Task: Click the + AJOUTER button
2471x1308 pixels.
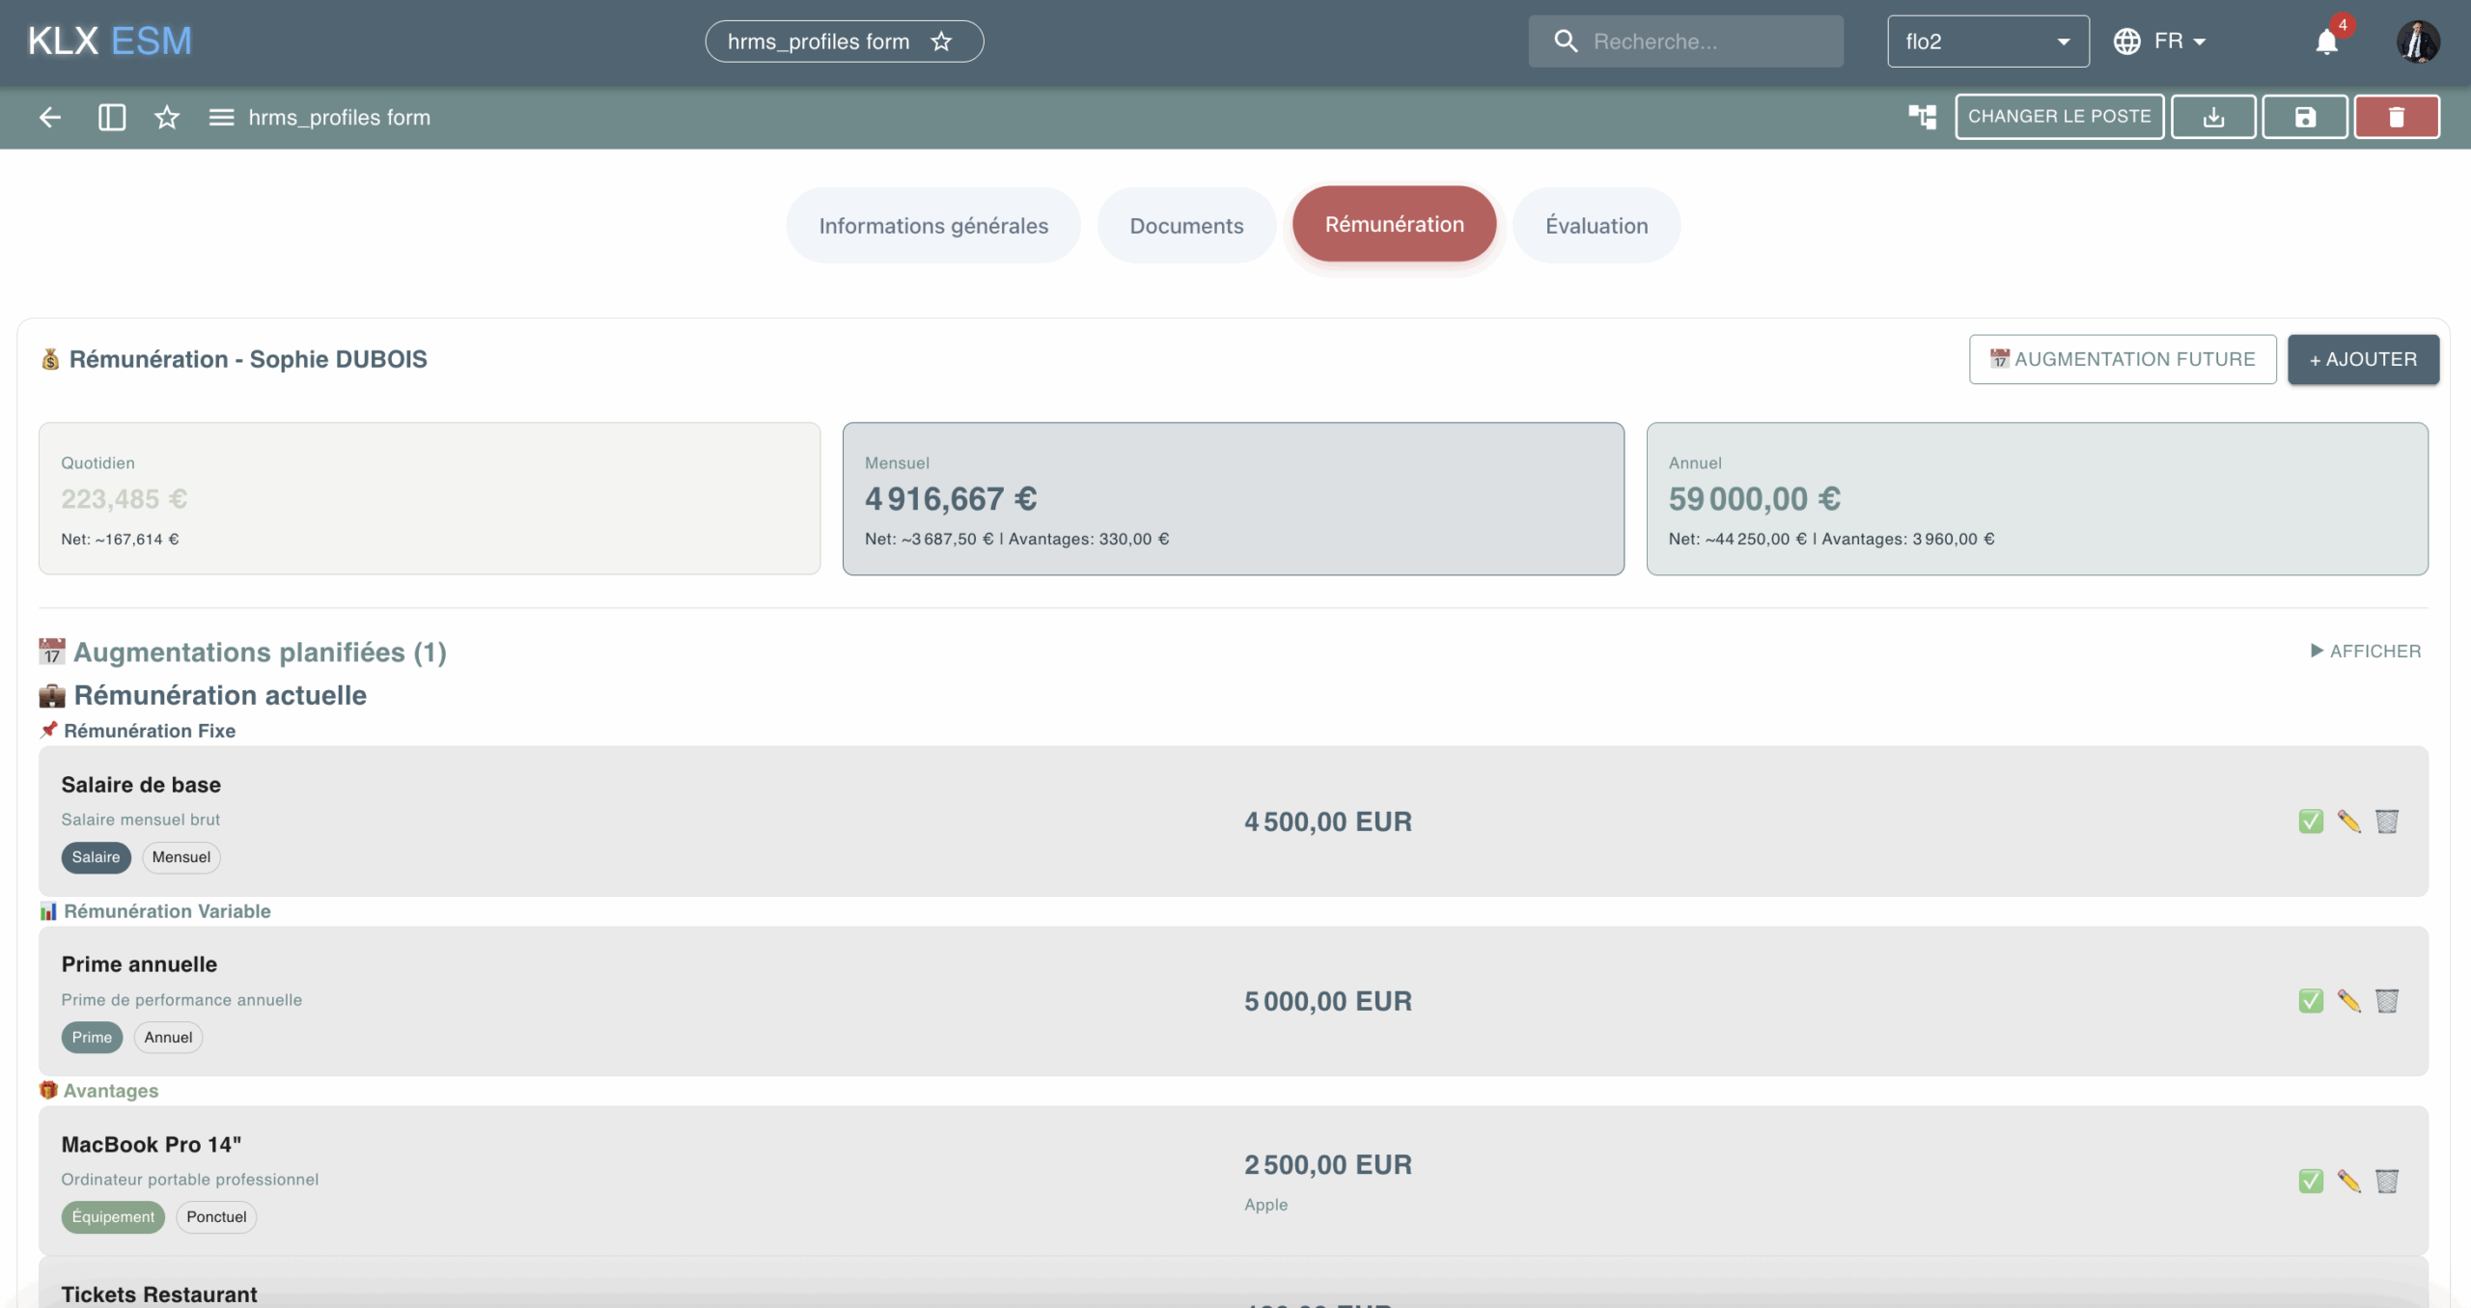Action: [x=2363, y=359]
